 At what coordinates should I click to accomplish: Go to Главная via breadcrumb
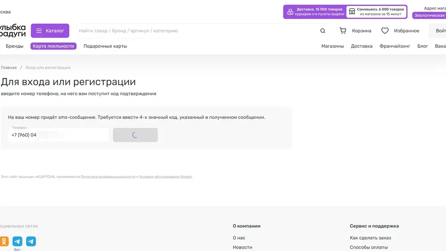tap(9, 67)
